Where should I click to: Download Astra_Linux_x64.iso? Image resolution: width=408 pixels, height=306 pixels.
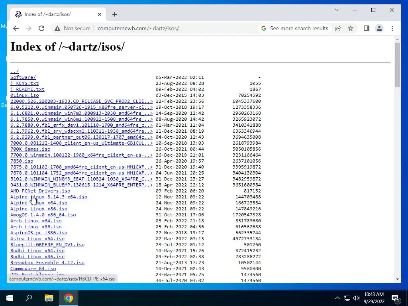point(37,239)
